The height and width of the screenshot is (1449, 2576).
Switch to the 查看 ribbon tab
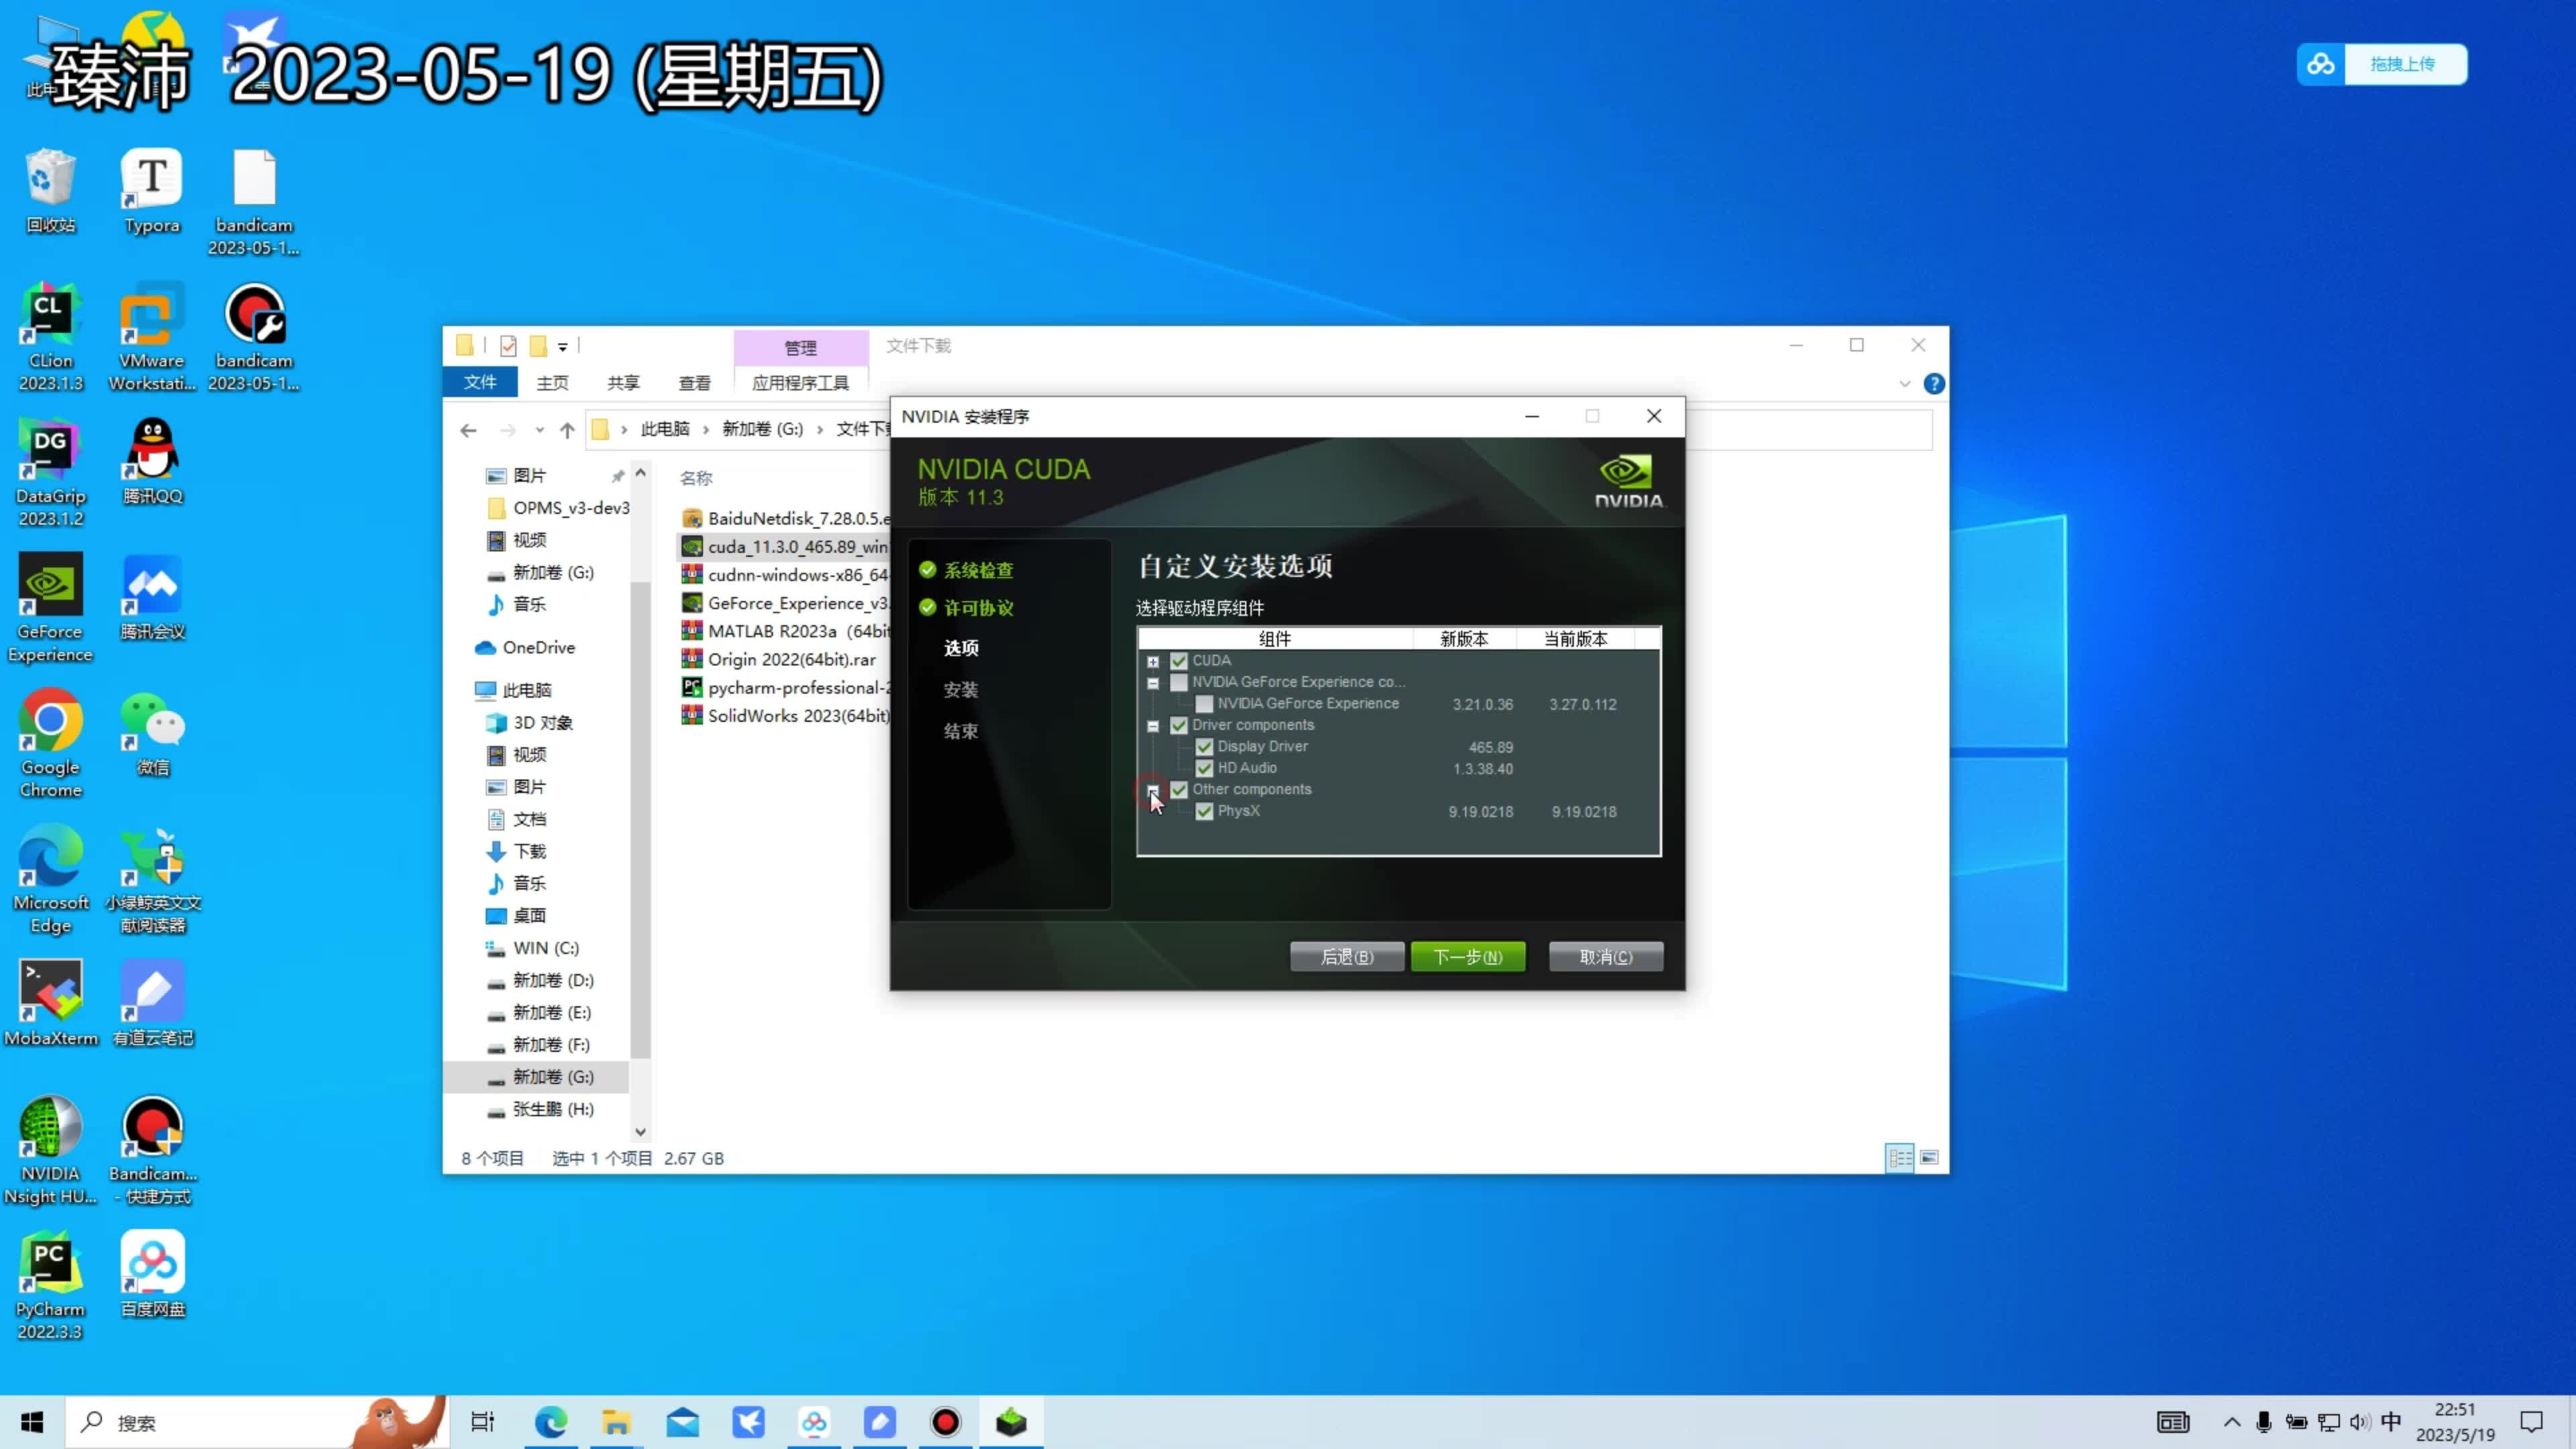694,383
